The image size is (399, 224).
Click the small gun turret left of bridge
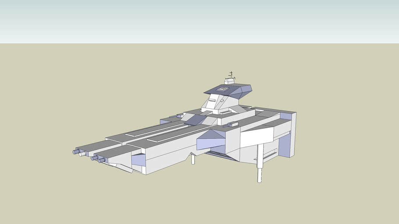(179, 116)
